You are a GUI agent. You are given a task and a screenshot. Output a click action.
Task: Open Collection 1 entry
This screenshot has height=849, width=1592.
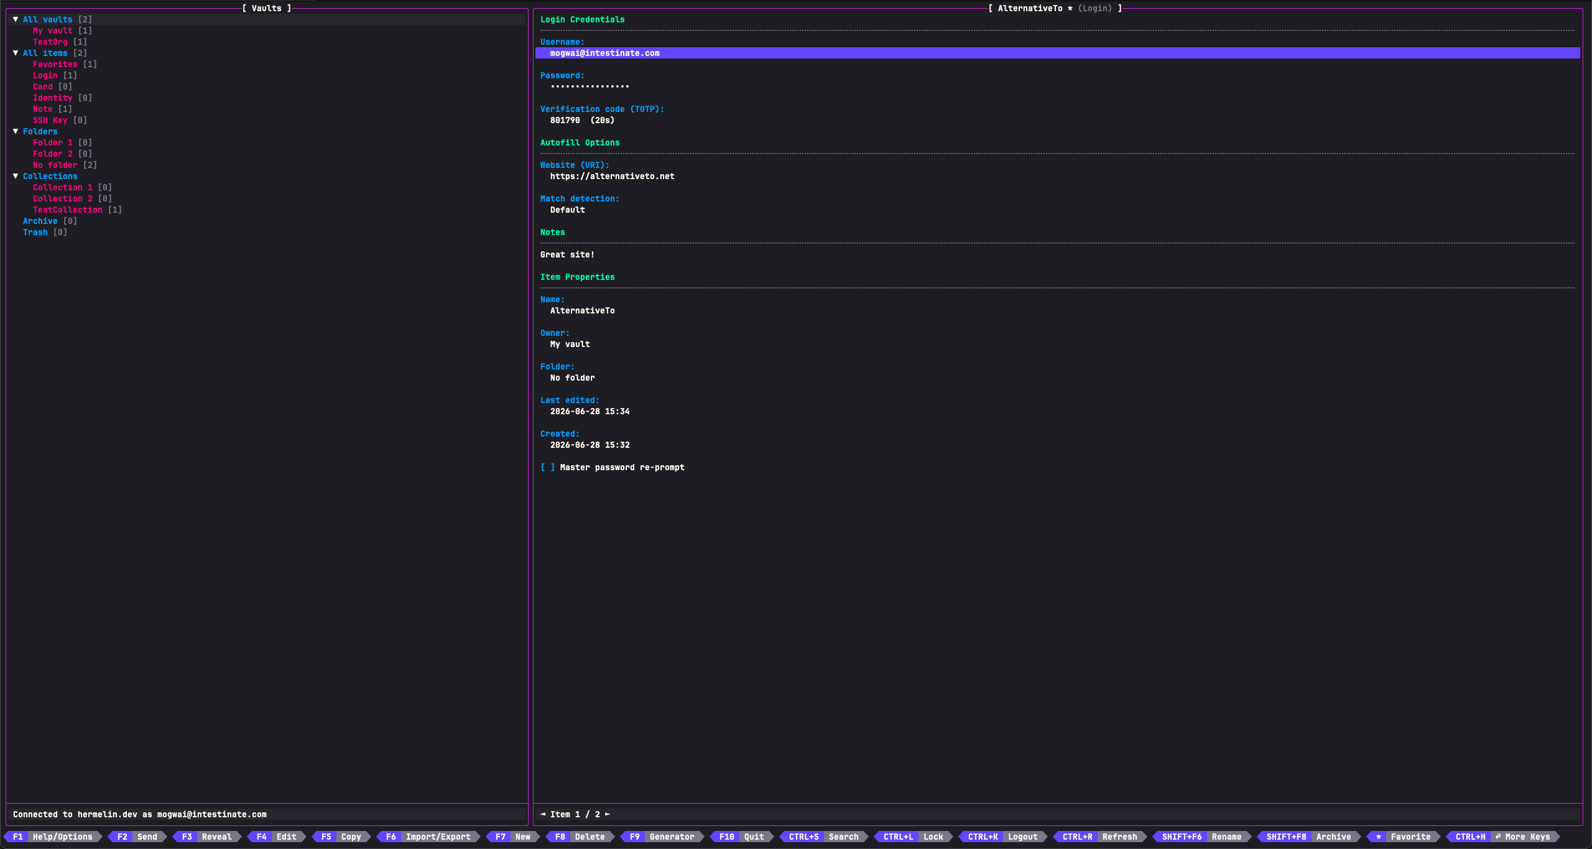[x=63, y=187]
